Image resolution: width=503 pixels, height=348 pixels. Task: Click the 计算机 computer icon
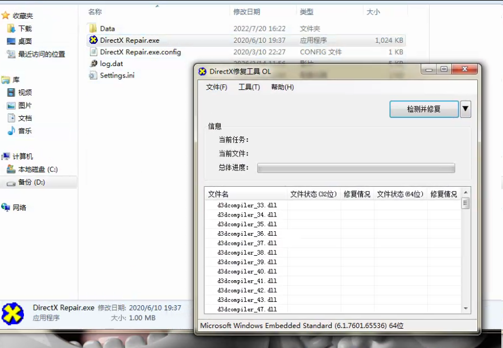point(6,156)
